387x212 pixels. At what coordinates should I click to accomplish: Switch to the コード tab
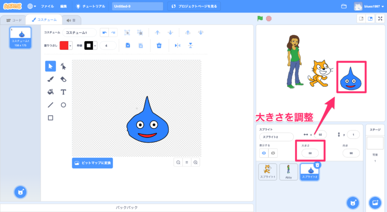coord(14,20)
